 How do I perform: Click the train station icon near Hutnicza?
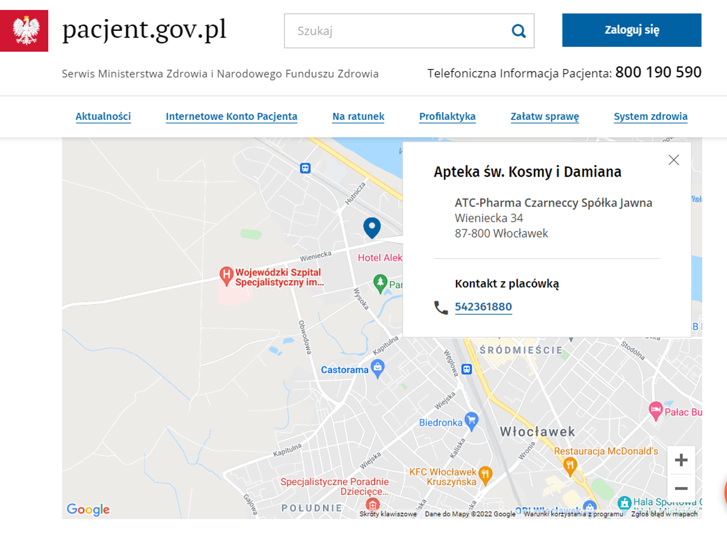click(x=305, y=168)
